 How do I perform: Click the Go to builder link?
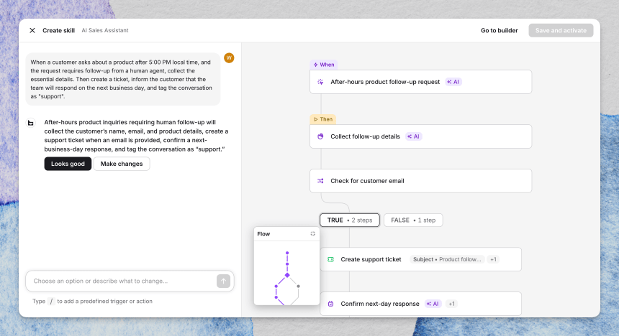(x=499, y=30)
